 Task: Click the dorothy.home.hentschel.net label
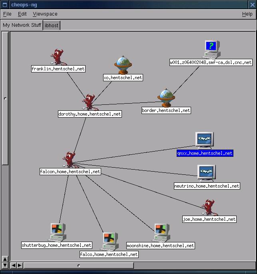(90, 114)
